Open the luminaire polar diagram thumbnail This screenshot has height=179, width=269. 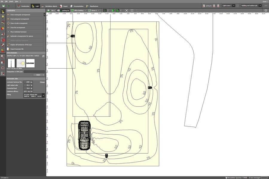pyautogui.click(x=21, y=63)
